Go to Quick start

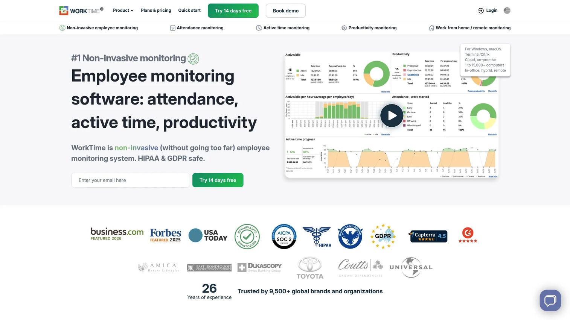tap(189, 11)
